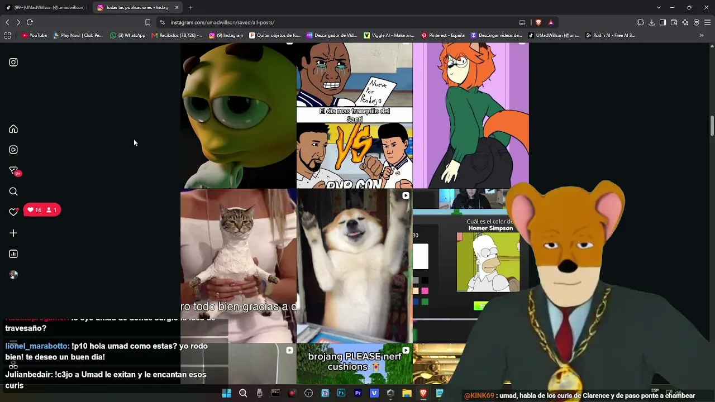Open the Descargar videos bookmark
The width and height of the screenshot is (715, 402).
(x=497, y=35)
